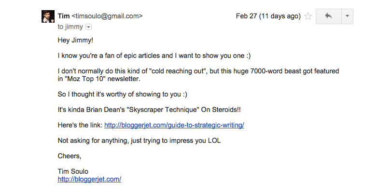
Task: Click Tim's sender profile picture
Action: point(48,16)
